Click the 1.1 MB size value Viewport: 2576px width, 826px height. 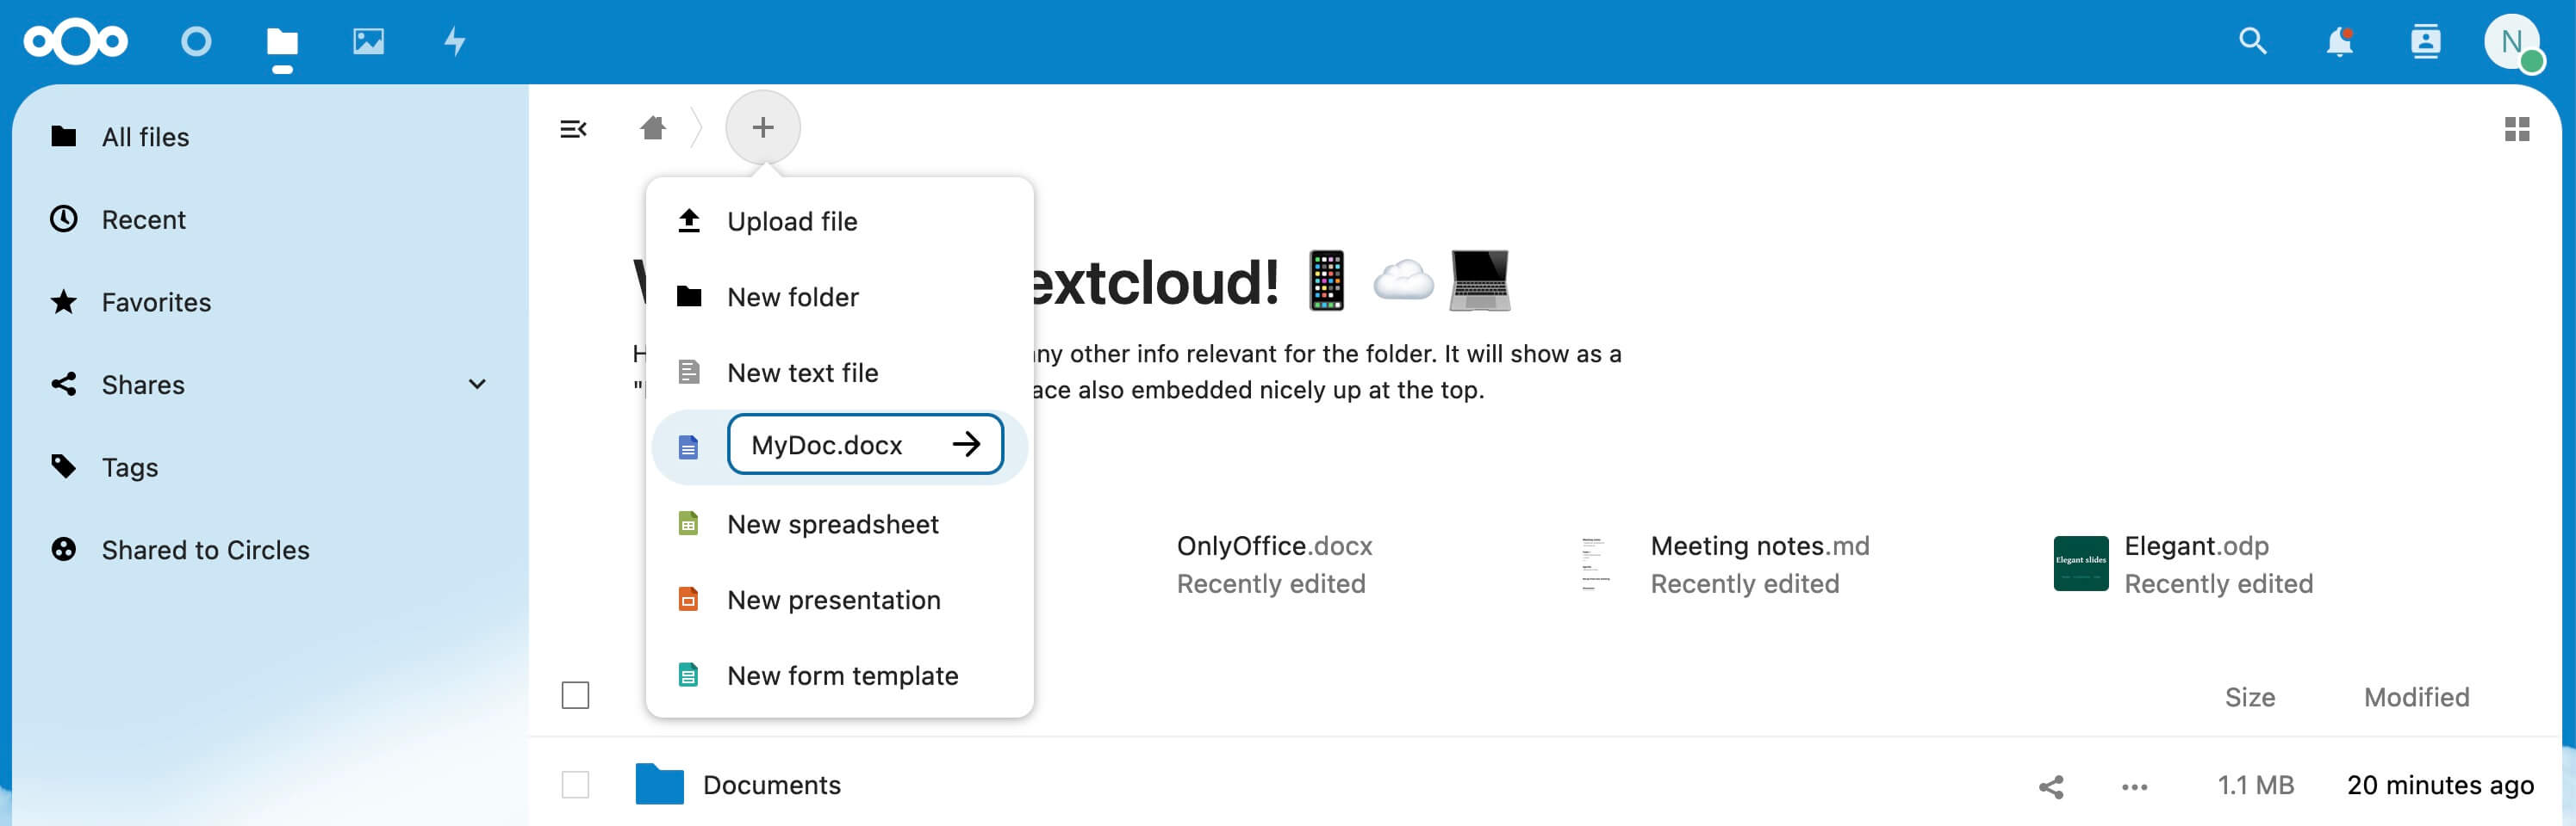[2255, 785]
